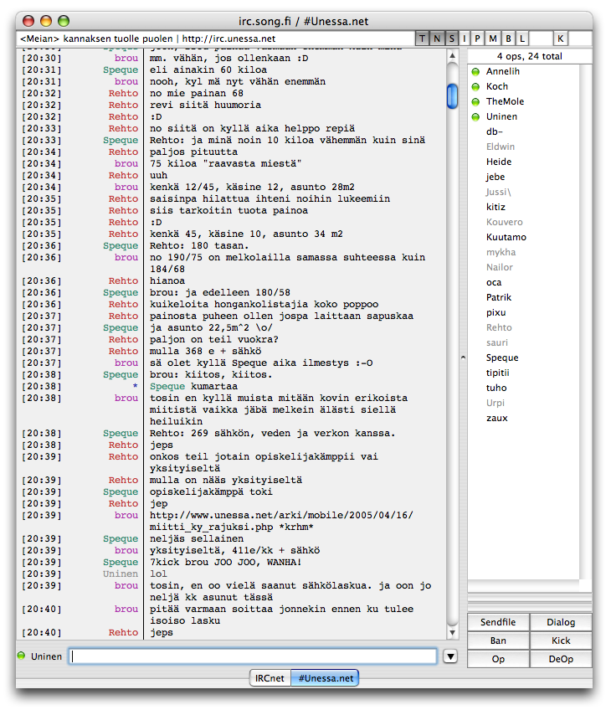Toggle the S channel mode button
Viewport: 611px width, 710px height.
pos(451,39)
